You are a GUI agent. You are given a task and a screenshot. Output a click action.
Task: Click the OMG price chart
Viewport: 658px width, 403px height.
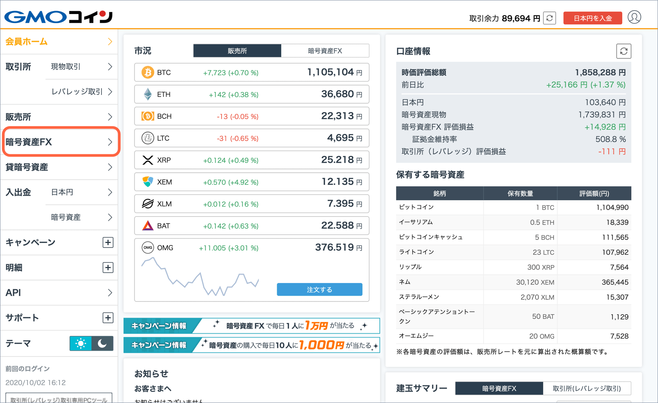click(200, 277)
